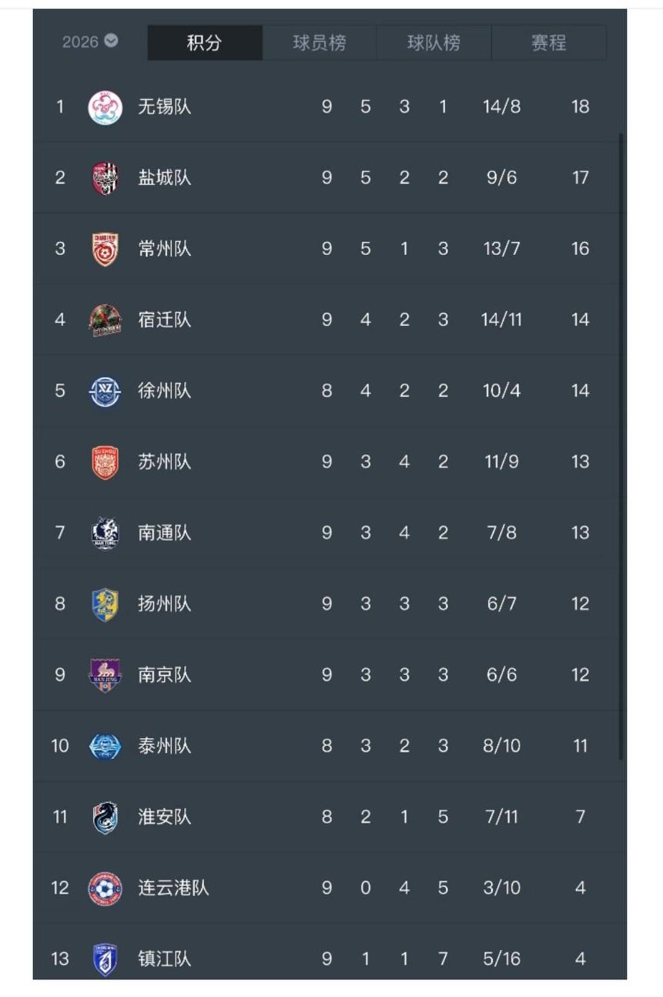Expand season list via arrow next to 2026
This screenshot has height=997, width=663.
pyautogui.click(x=112, y=41)
